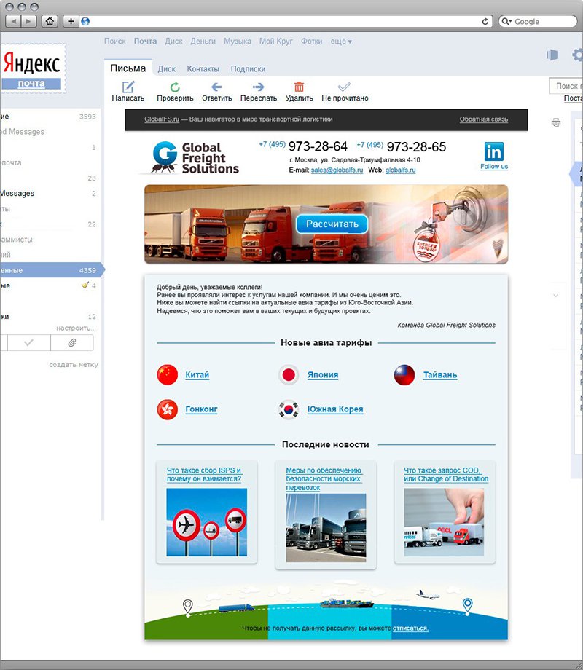Delete the email with Удалить trash icon
This screenshot has width=583, height=670.
pos(299,87)
